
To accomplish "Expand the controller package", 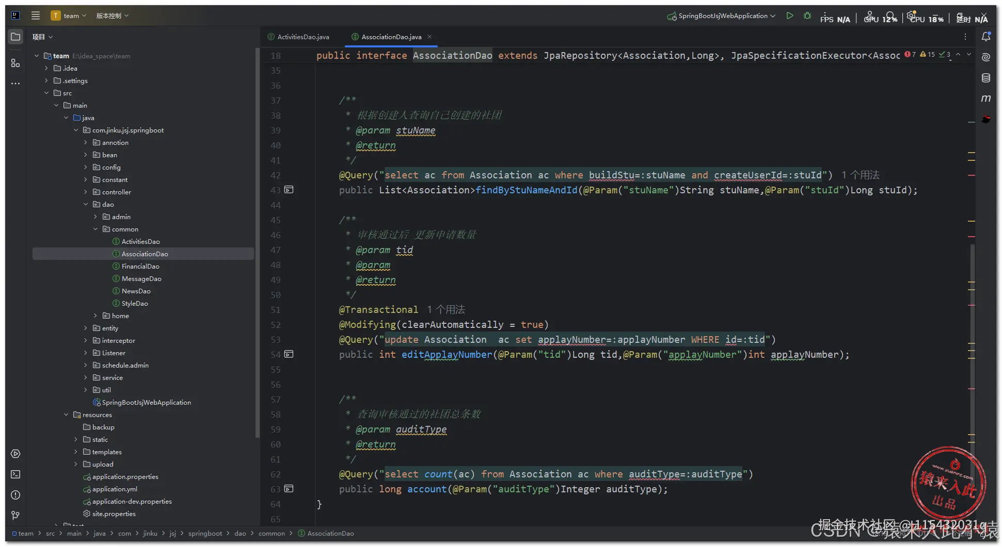I will (x=86, y=192).
